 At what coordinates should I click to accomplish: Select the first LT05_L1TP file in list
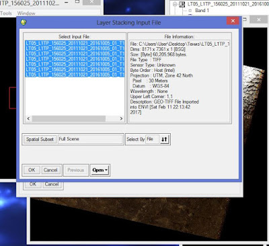(x=75, y=43)
